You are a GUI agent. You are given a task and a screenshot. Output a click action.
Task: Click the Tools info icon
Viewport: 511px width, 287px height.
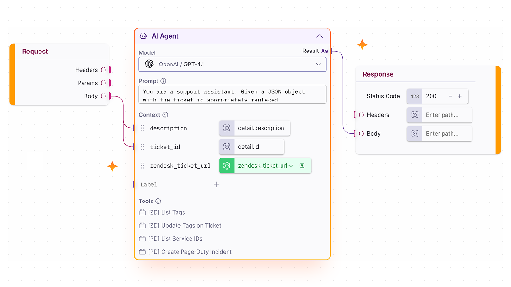tap(158, 201)
